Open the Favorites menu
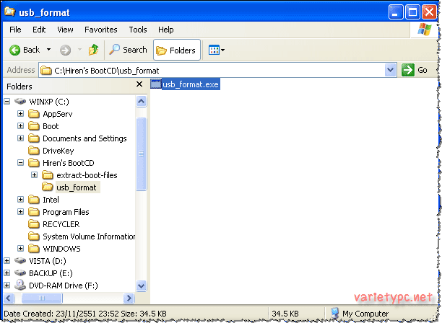 tap(101, 30)
